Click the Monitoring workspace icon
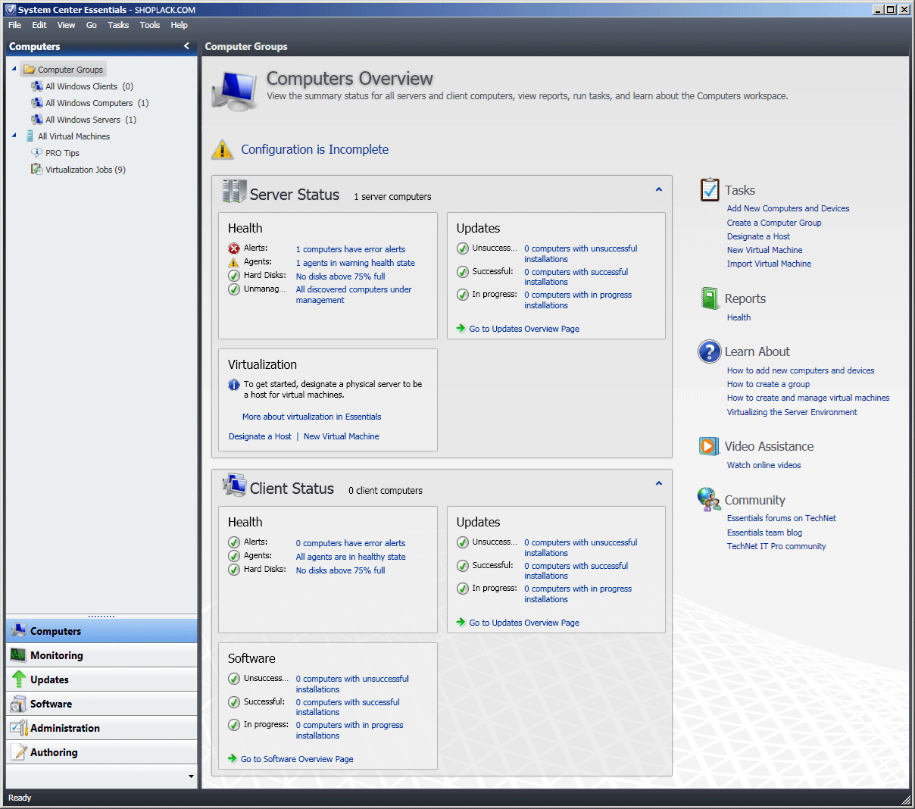Viewport: 915px width, 809px height. pyautogui.click(x=19, y=655)
